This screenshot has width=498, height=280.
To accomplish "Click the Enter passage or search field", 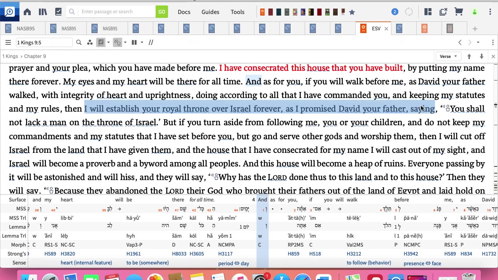I will (117, 12).
